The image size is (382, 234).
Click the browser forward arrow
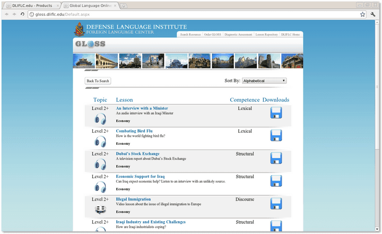pos(14,14)
